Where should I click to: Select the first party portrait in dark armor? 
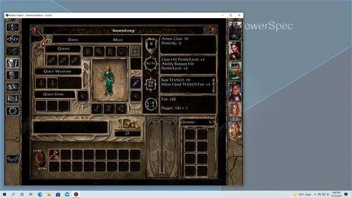point(235,31)
